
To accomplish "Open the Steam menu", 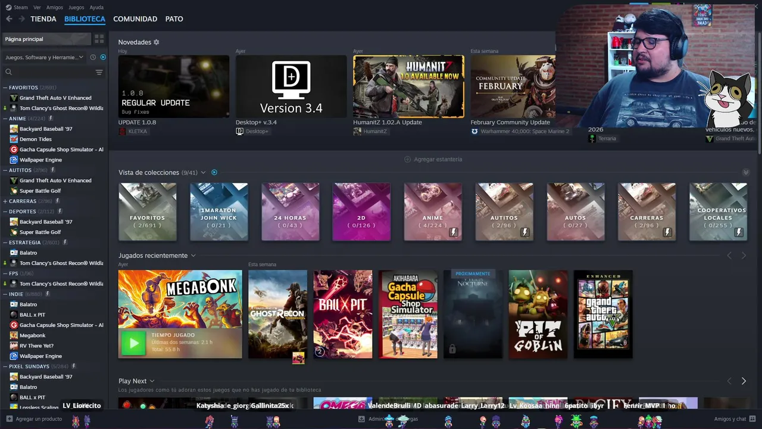I will pyautogui.click(x=21, y=7).
